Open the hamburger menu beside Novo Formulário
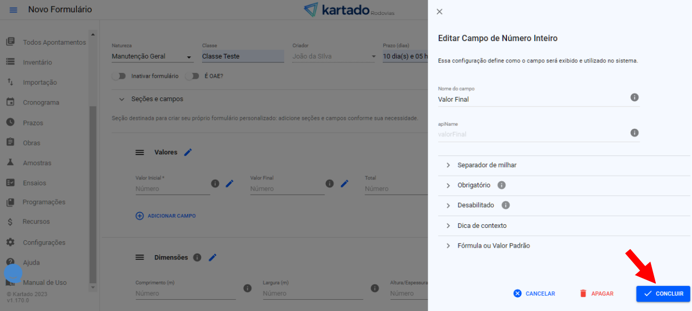This screenshot has height=311, width=692. 13,10
